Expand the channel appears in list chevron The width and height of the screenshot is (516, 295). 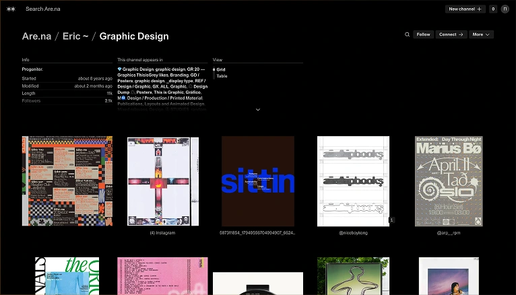click(x=258, y=110)
